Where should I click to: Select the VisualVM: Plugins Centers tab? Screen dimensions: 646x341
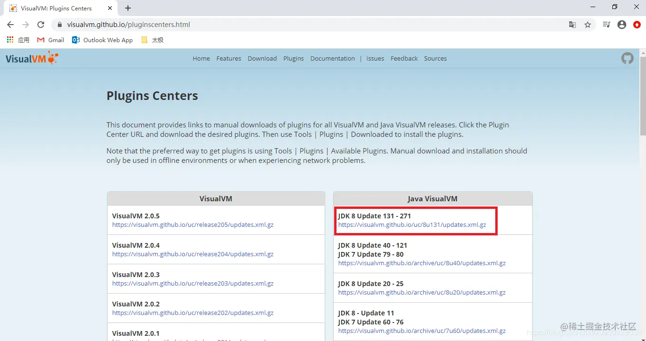(x=61, y=8)
